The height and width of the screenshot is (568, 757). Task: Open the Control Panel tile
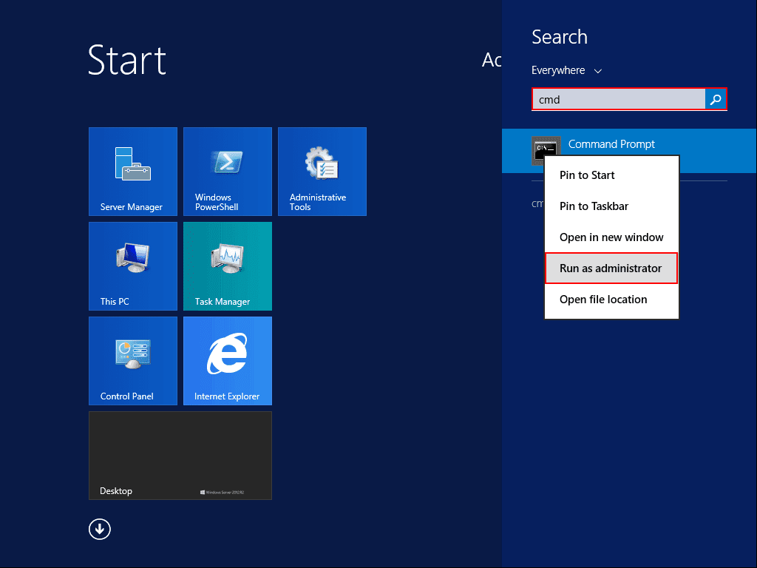(133, 361)
